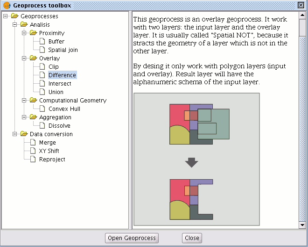Click the description scrollbar down arrow
The width and height of the screenshot is (308, 247).
pos(302,225)
